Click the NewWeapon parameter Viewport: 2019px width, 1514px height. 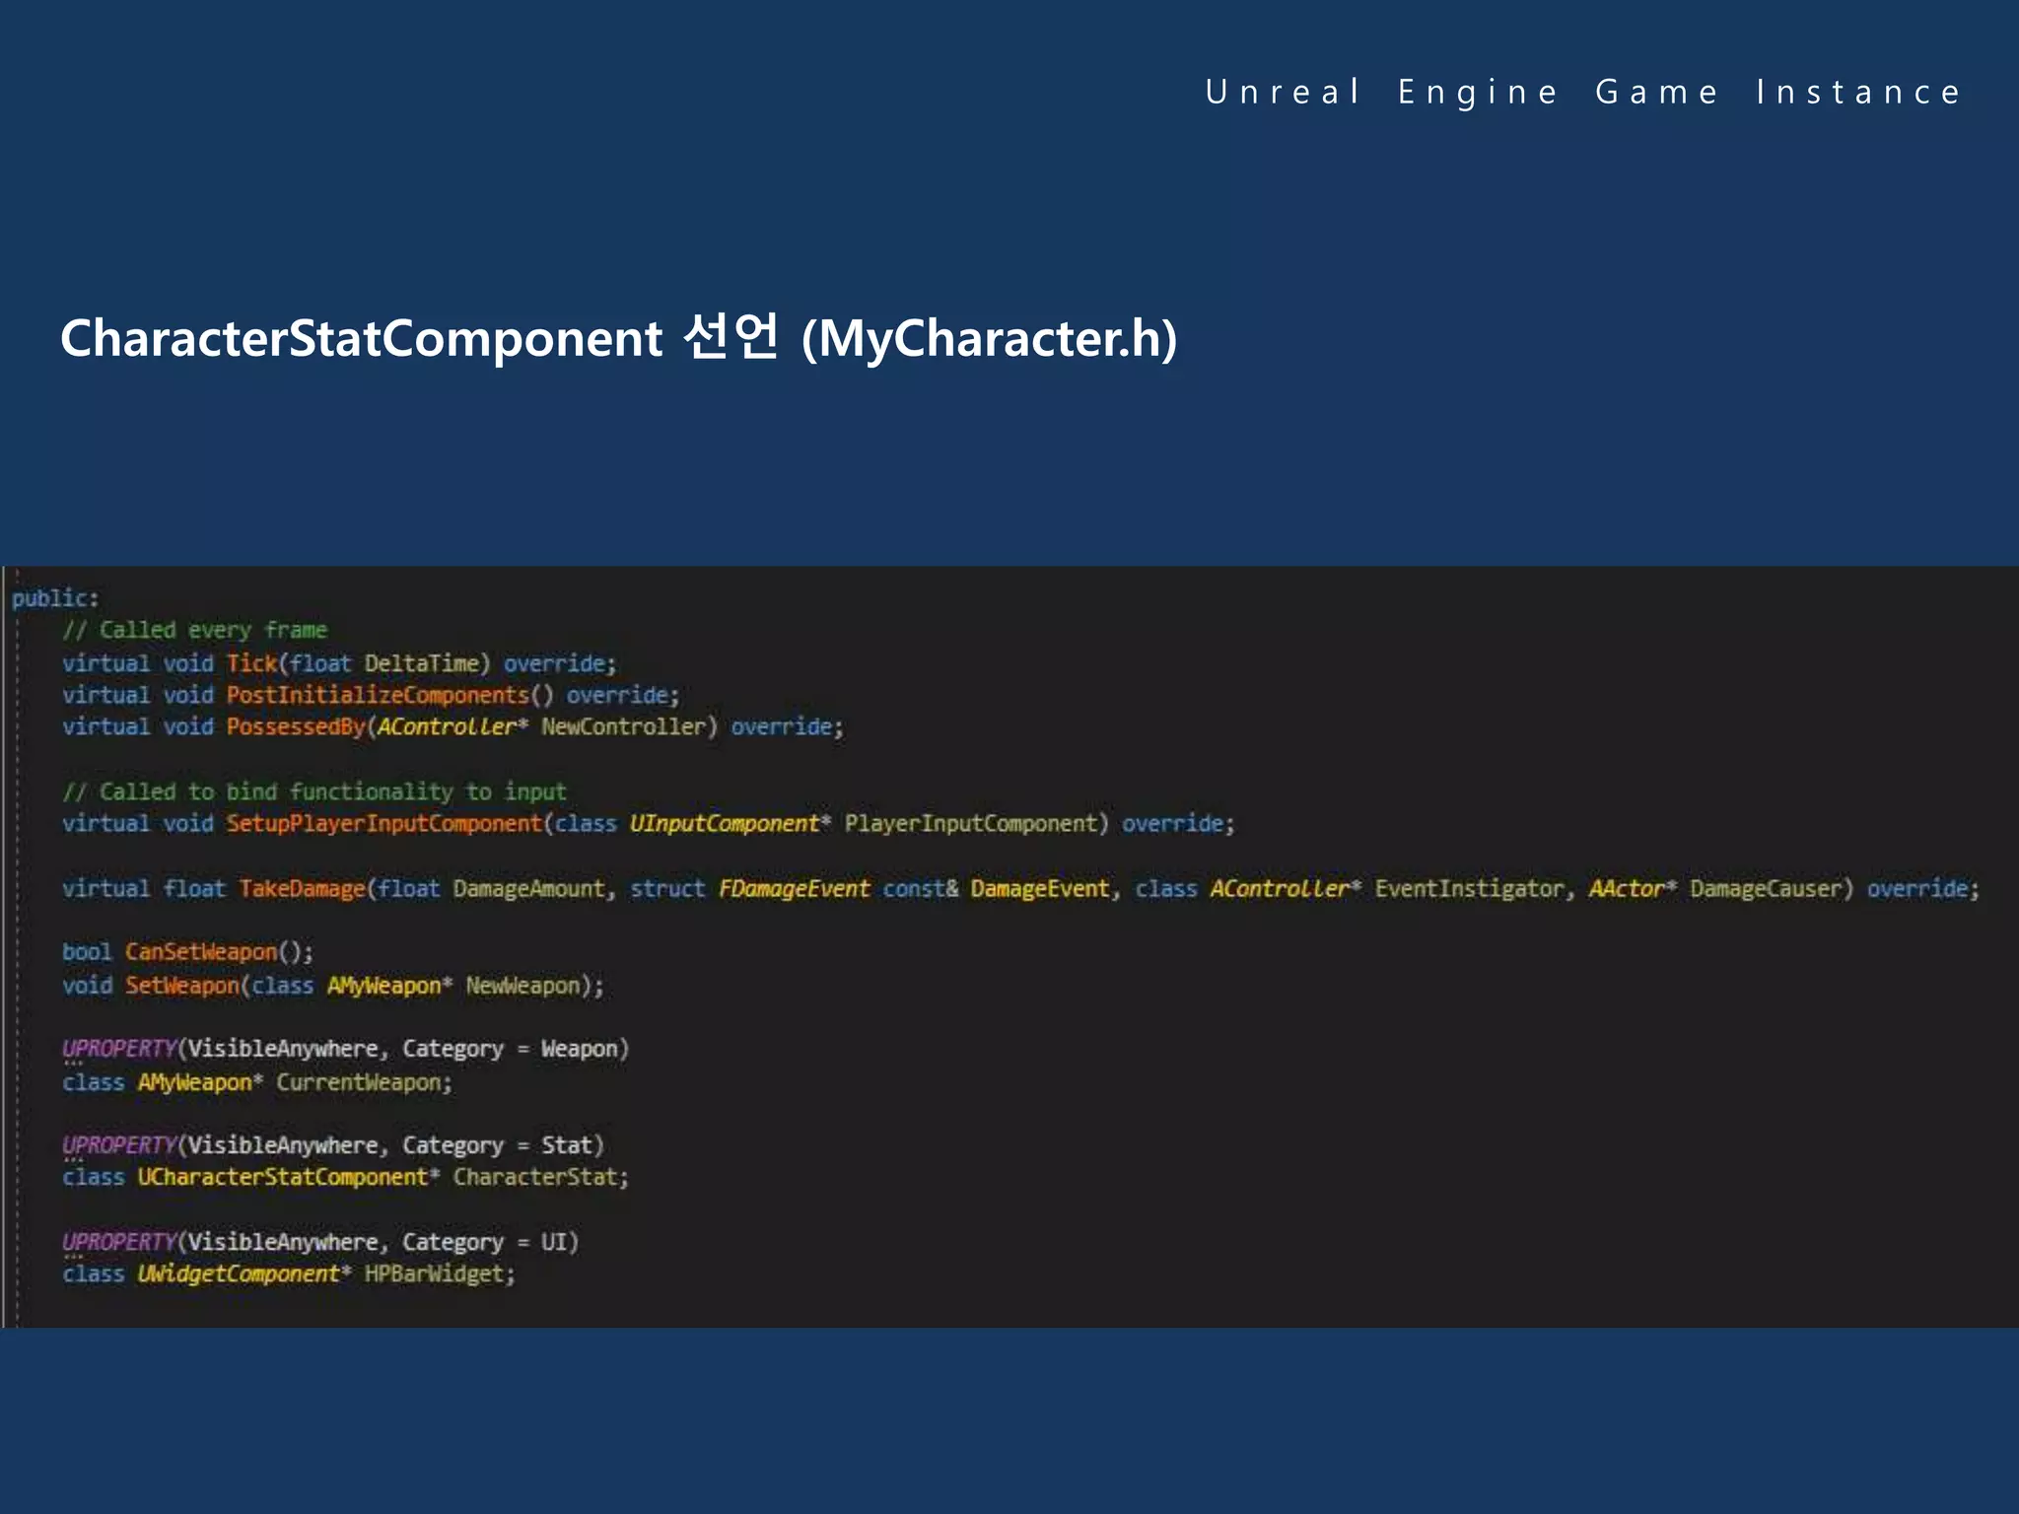[x=522, y=985]
